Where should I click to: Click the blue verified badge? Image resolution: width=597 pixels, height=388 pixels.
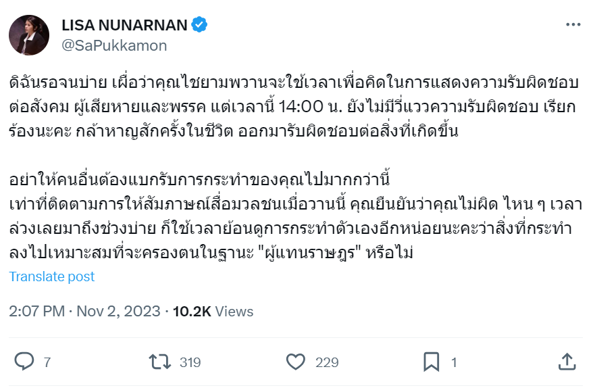[200, 26]
